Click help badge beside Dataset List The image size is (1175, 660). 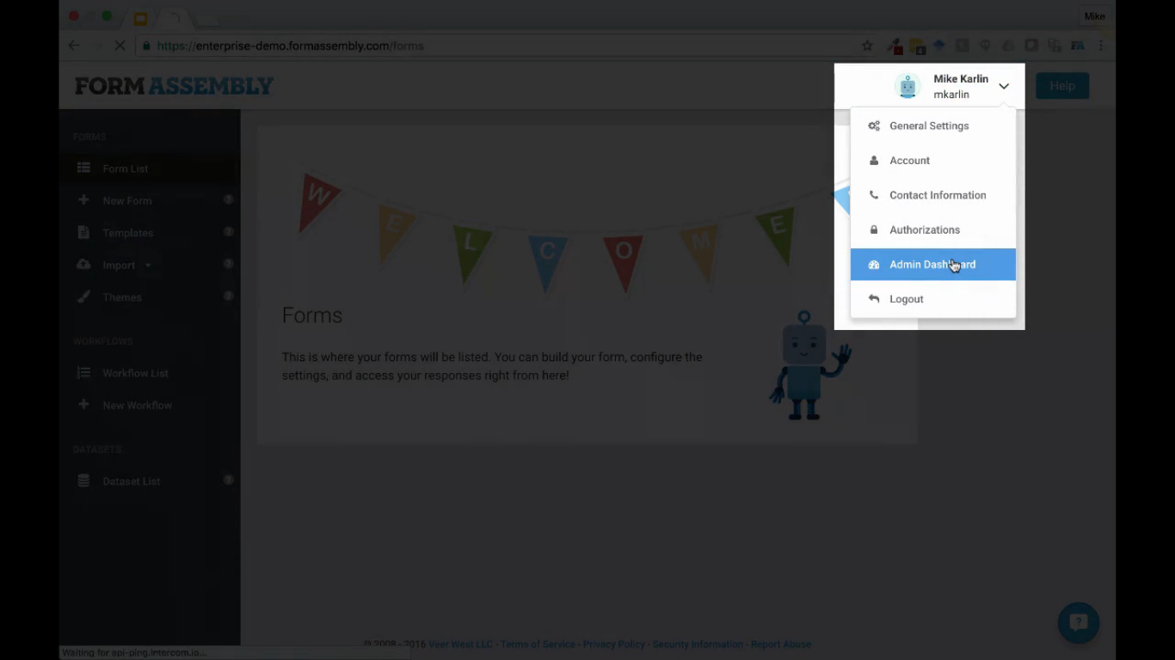click(229, 480)
